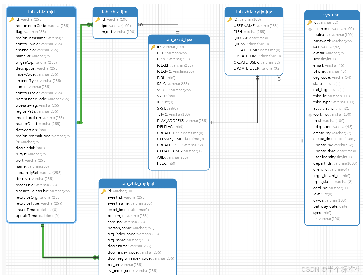Select the QXKSSJ field
This screenshot has width=363, height=275.
click(x=251, y=38)
